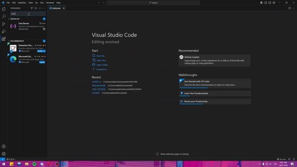This screenshot has height=167, width=297.
Task: Open the CODING recent folder link
Action: click(x=96, y=93)
